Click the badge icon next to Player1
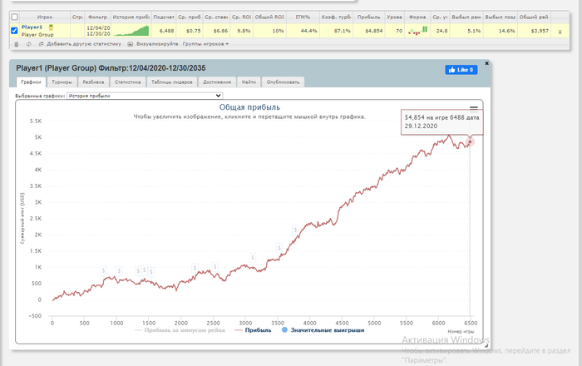 point(51,27)
